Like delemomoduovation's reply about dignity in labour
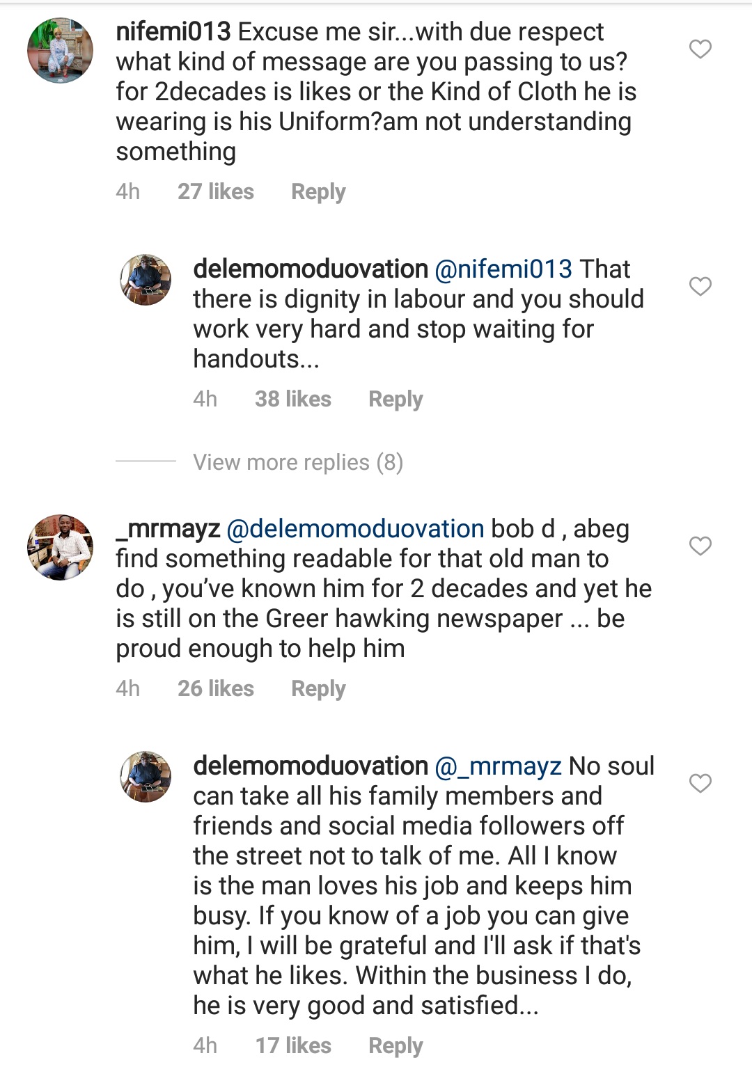This screenshot has width=752, height=1083. click(x=700, y=287)
